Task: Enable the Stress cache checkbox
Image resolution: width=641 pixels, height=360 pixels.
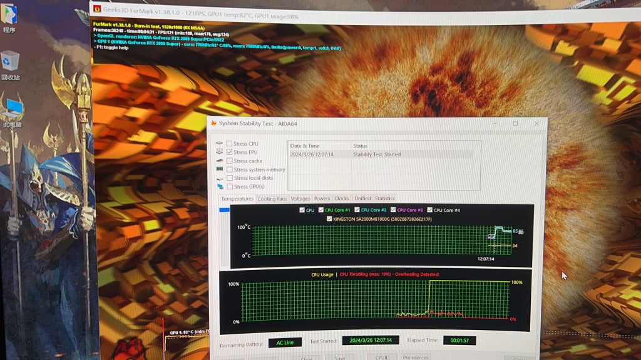Action: (x=229, y=161)
